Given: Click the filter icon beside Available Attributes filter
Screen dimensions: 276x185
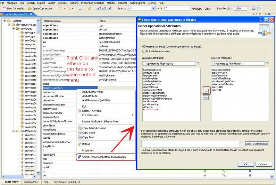Looking at the screenshot, I should (199, 64).
